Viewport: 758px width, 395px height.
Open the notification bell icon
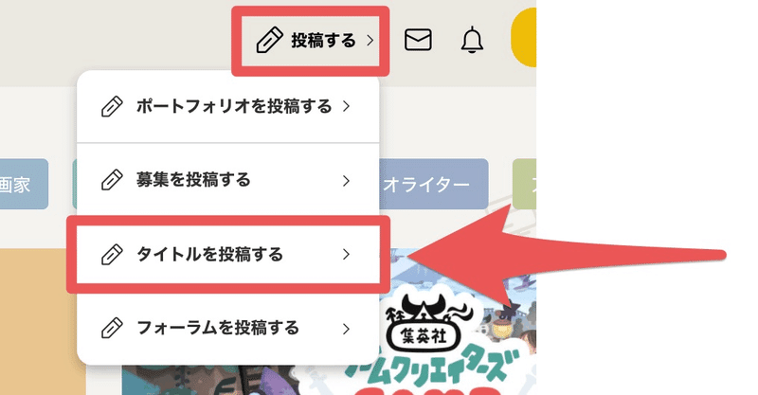click(472, 40)
